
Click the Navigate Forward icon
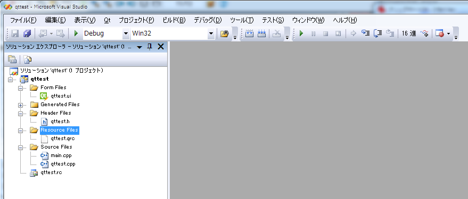click(61, 33)
